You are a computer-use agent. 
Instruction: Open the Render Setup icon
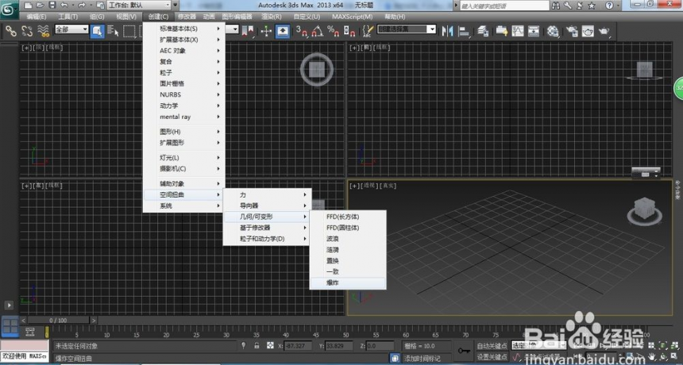[x=572, y=31]
